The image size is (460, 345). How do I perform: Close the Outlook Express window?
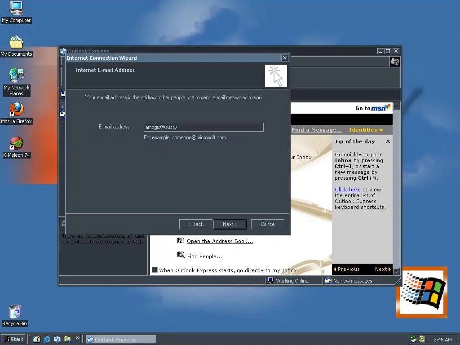(396, 51)
